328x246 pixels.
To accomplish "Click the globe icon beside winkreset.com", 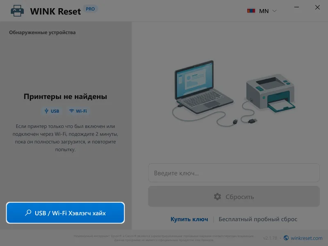I will [286, 238].
